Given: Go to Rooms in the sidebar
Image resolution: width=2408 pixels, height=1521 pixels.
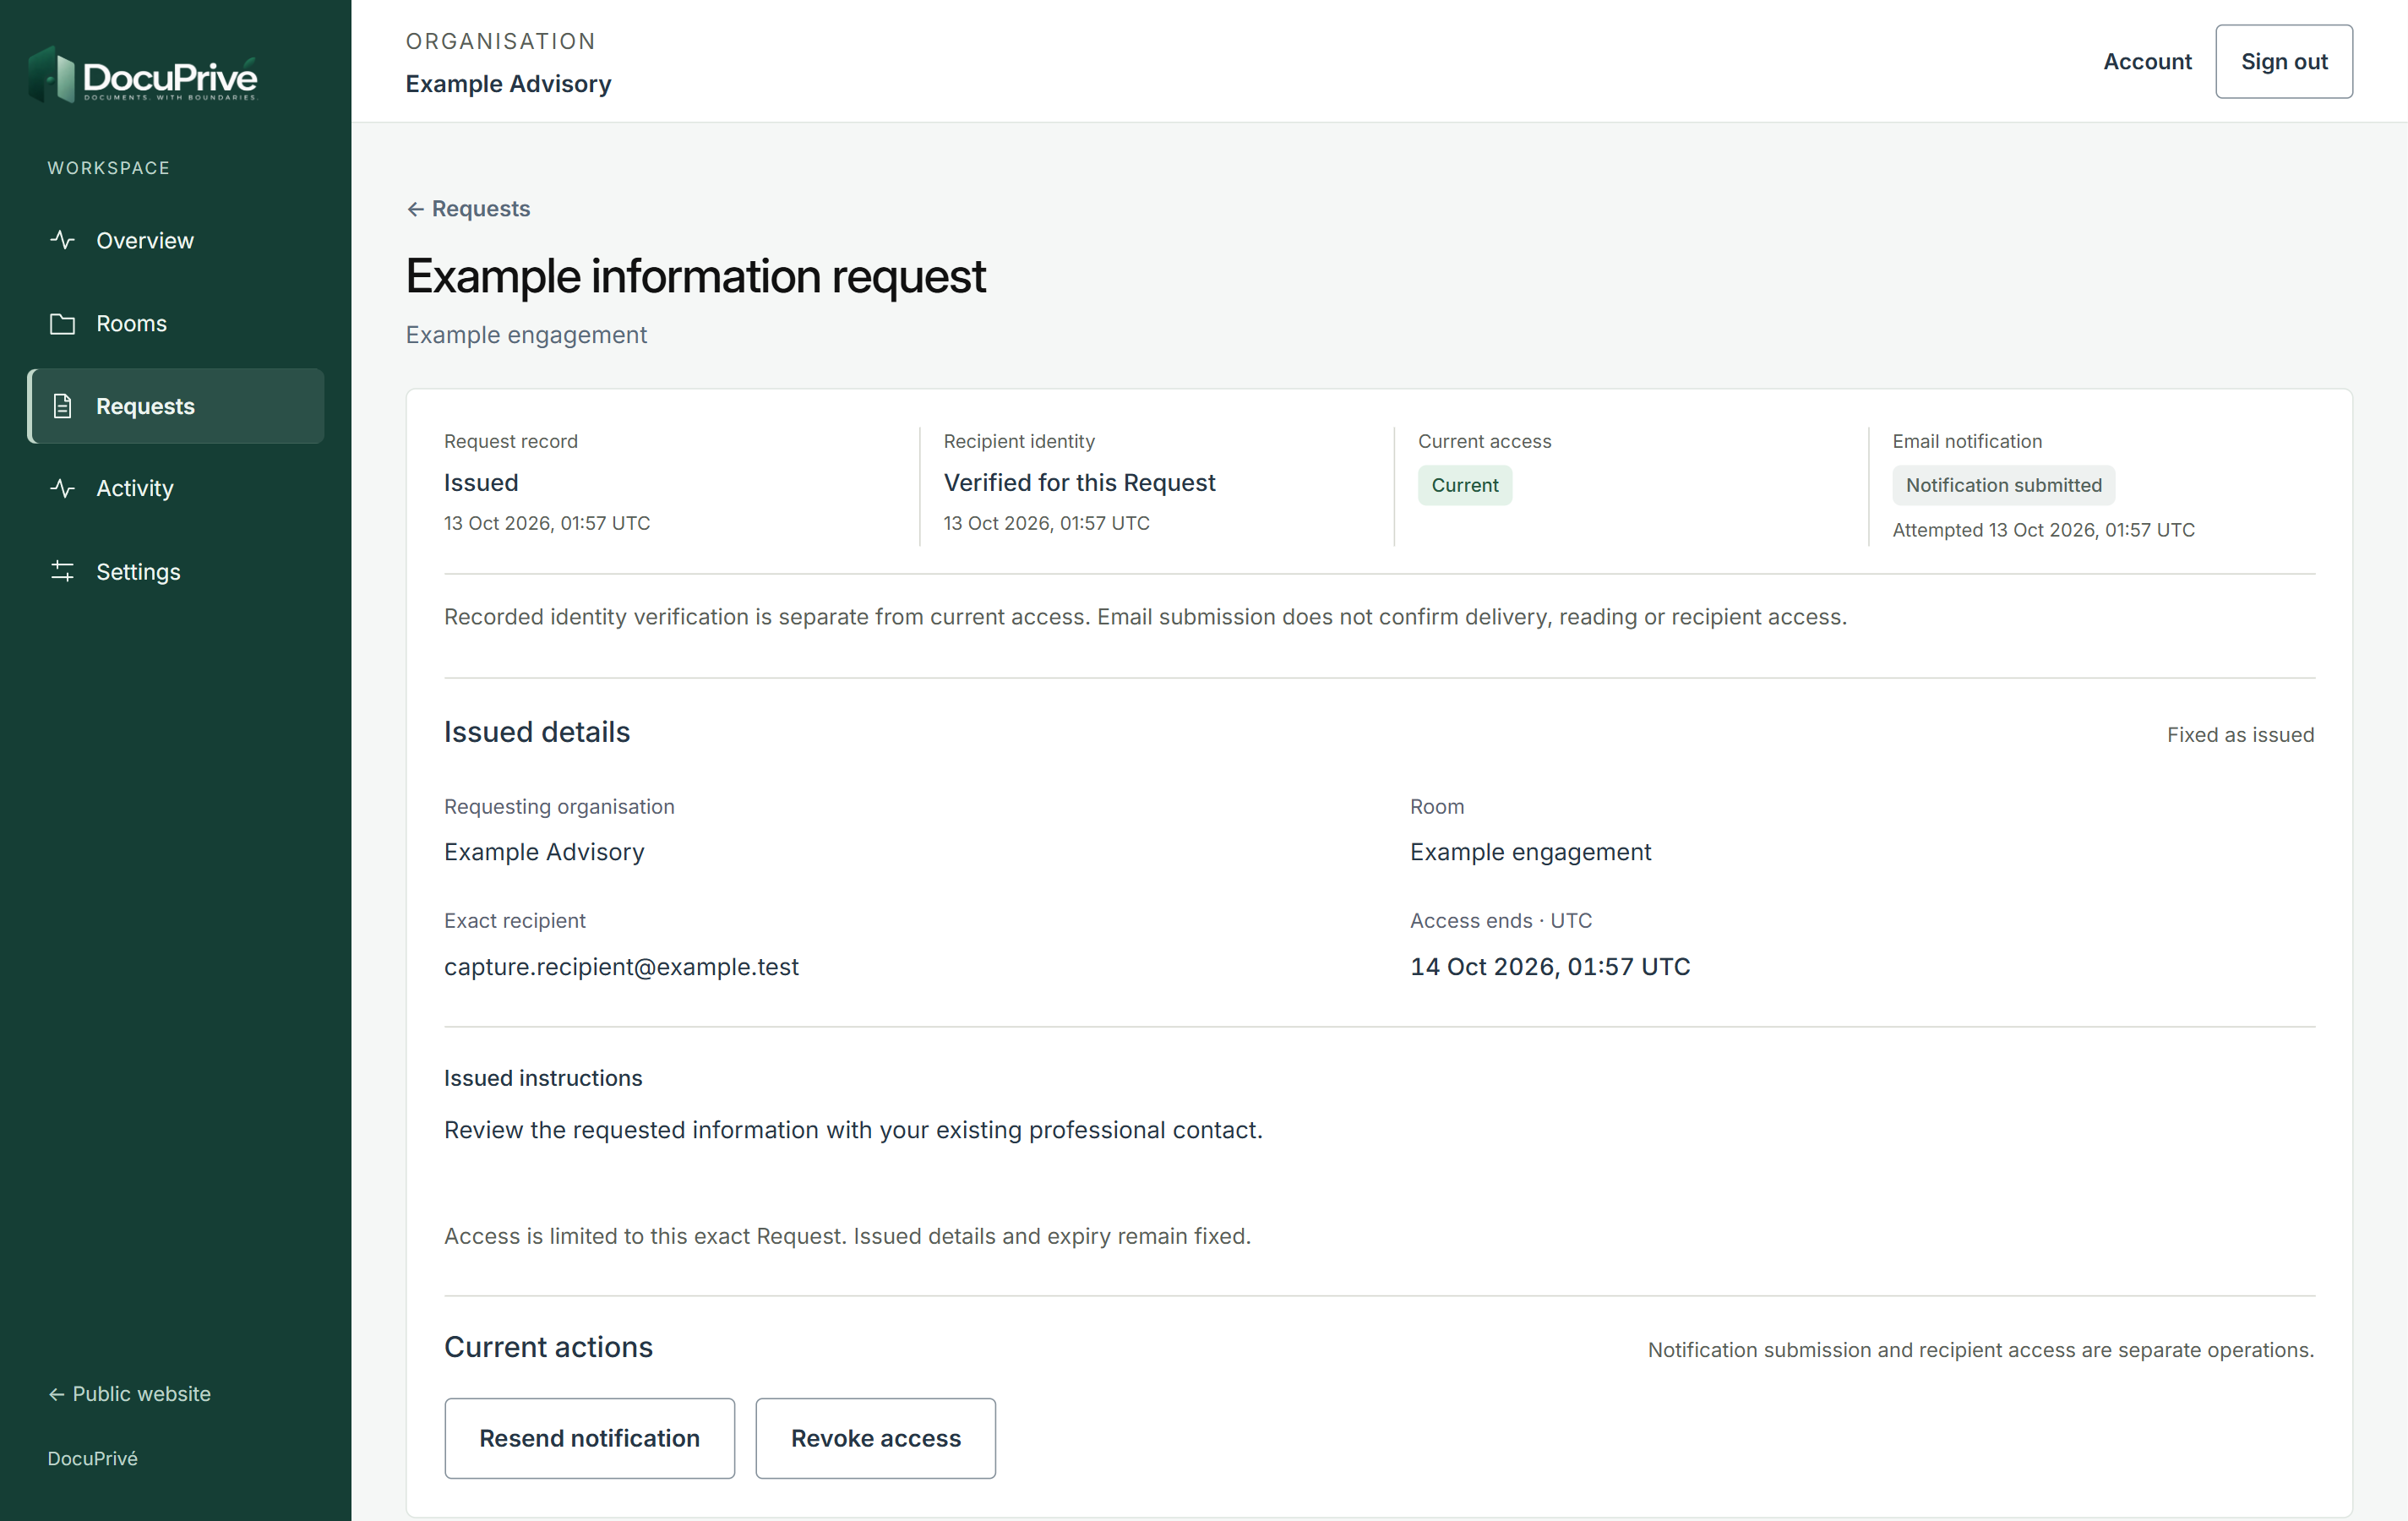Looking at the screenshot, I should (x=175, y=323).
